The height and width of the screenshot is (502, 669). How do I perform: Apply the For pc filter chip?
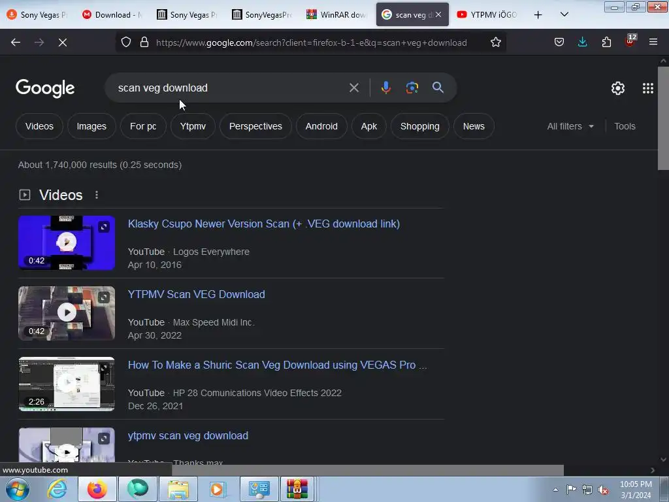(143, 126)
